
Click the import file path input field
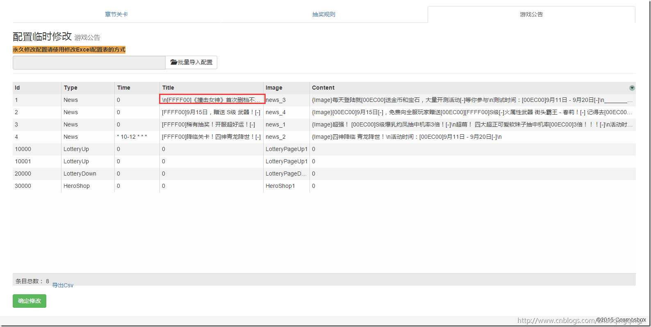[x=89, y=63]
